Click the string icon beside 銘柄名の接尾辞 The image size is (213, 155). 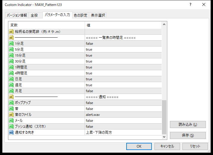tap(11, 32)
